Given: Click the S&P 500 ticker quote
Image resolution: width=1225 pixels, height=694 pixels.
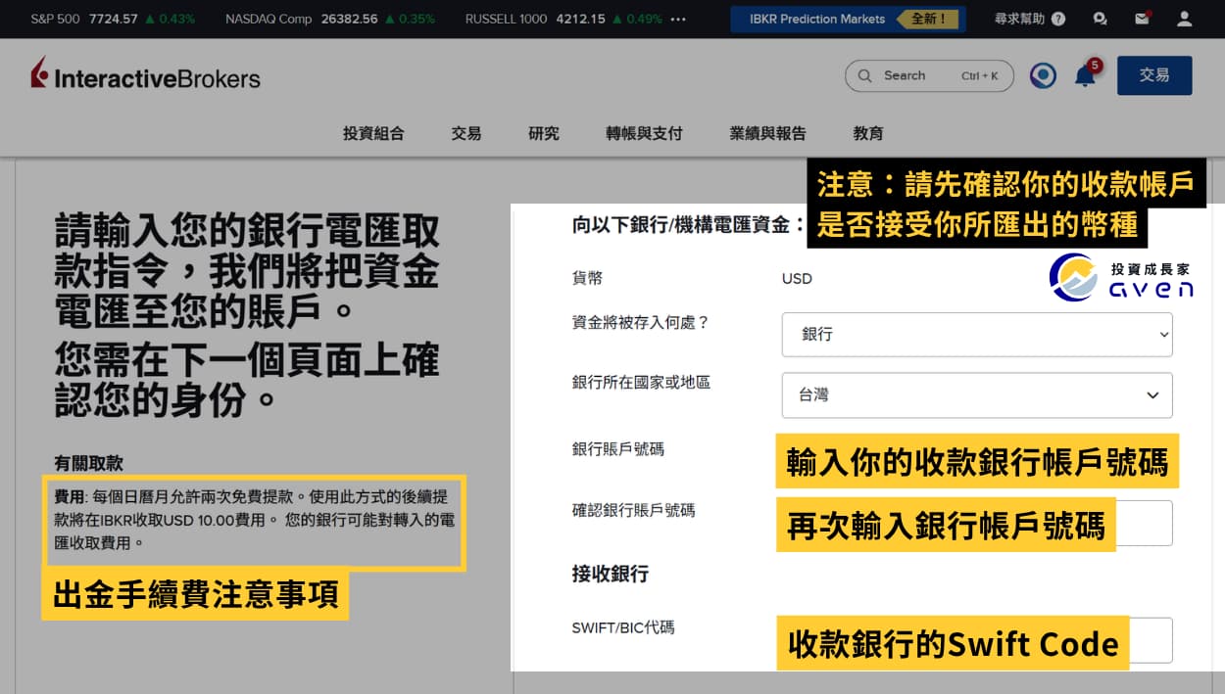Looking at the screenshot, I should tap(113, 19).
